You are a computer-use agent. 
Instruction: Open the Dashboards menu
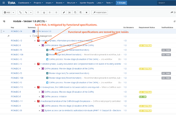coord(25,3)
